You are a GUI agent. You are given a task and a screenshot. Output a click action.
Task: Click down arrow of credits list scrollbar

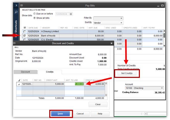pyautogui.click(x=106, y=95)
